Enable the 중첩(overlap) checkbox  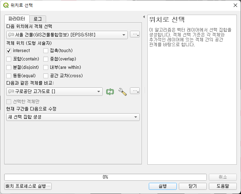tap(46, 59)
